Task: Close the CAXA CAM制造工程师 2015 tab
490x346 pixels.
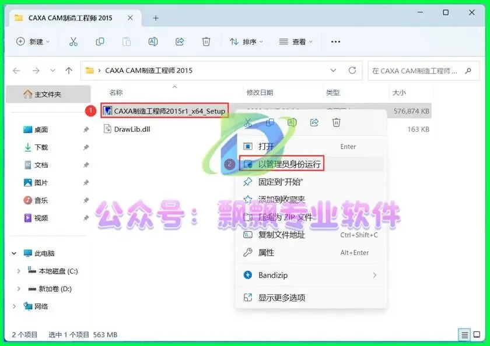Action: coord(130,18)
